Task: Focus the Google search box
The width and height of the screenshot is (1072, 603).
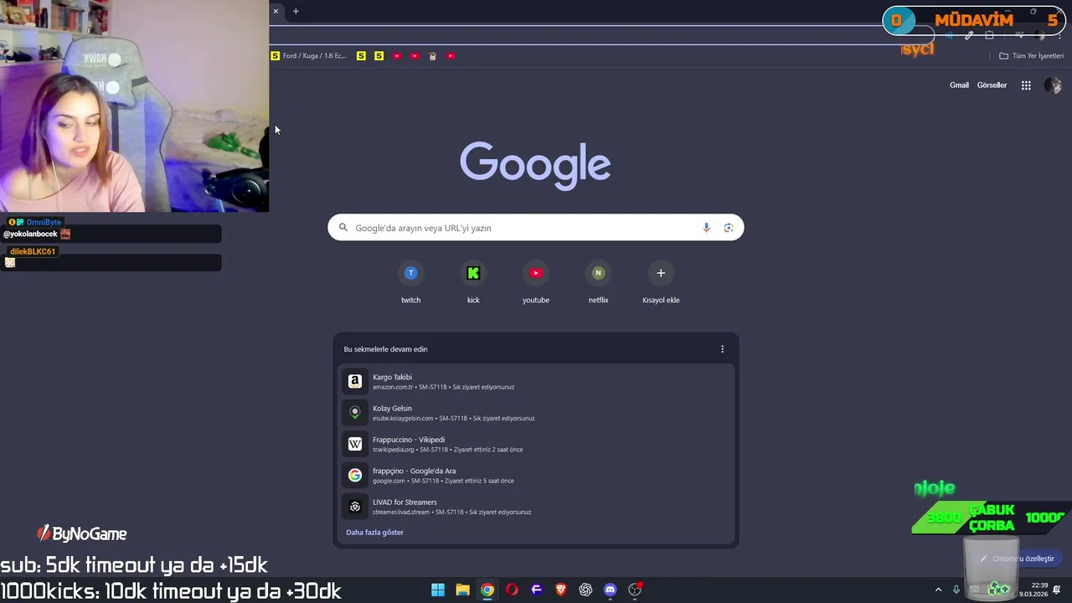Action: [535, 228]
